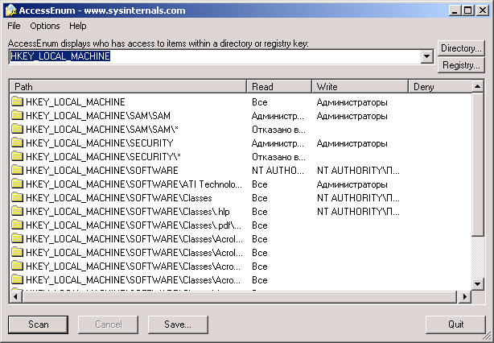The width and height of the screenshot is (494, 343).
Task: Expand the path combo box dropdown arrow
Action: 427,56
